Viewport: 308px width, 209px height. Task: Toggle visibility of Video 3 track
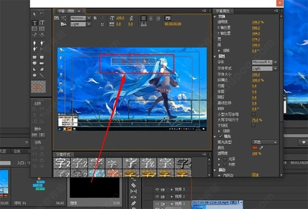coord(157,189)
